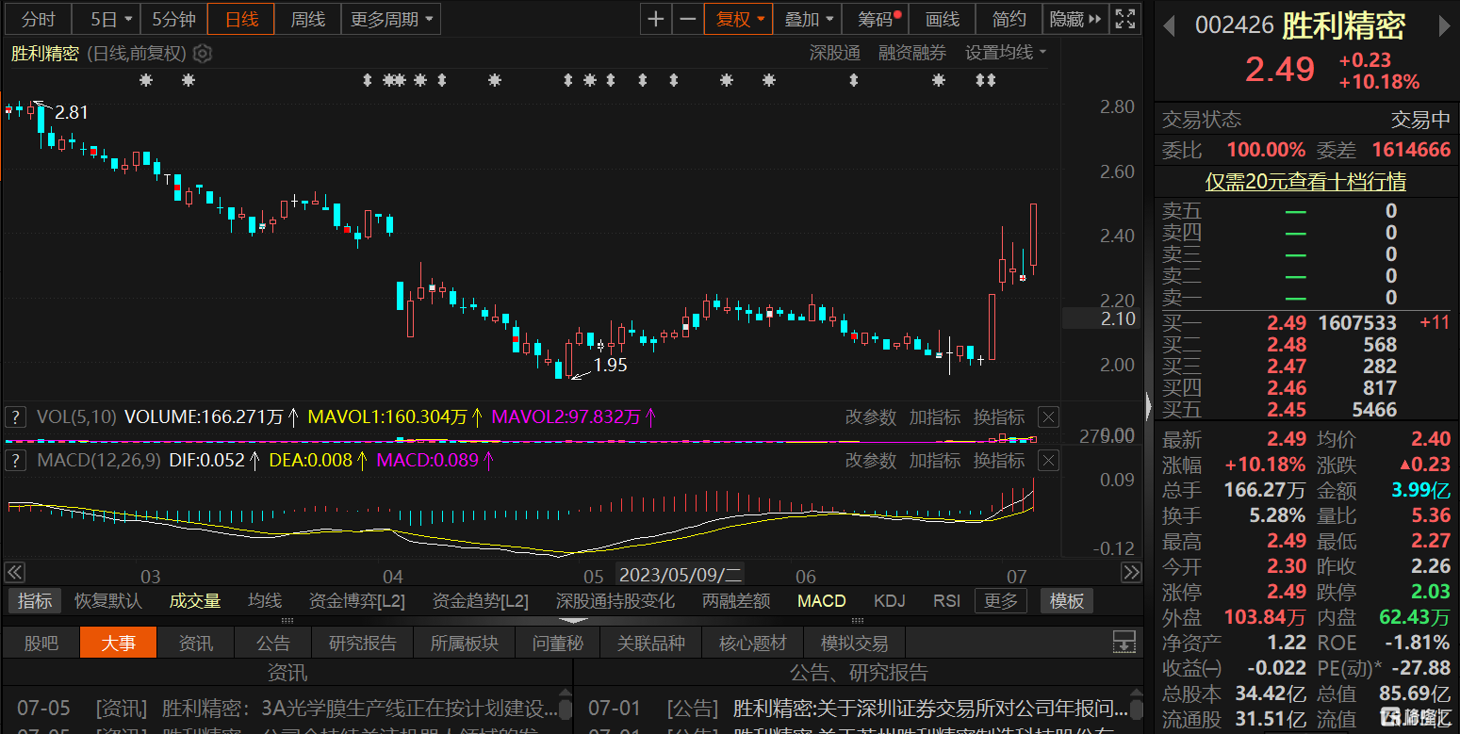Open 股吧 tab
The height and width of the screenshot is (734, 1460).
click(x=41, y=643)
